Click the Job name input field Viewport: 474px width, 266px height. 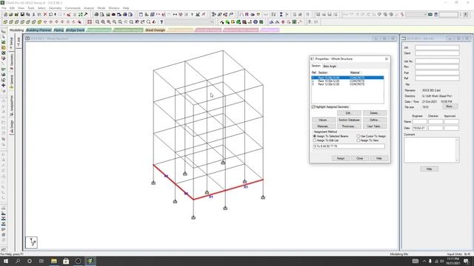[x=437, y=47]
